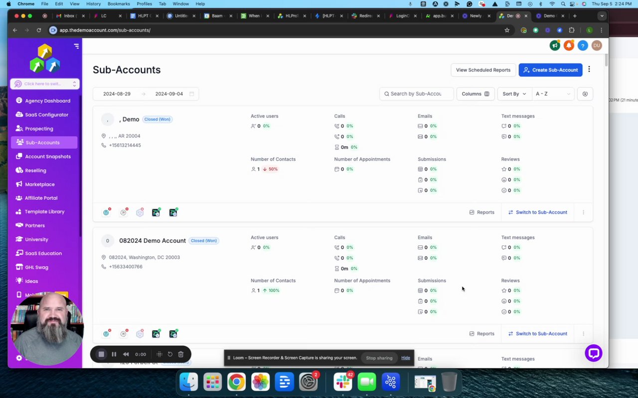Click Stop sharing in Loom bar

click(379, 358)
